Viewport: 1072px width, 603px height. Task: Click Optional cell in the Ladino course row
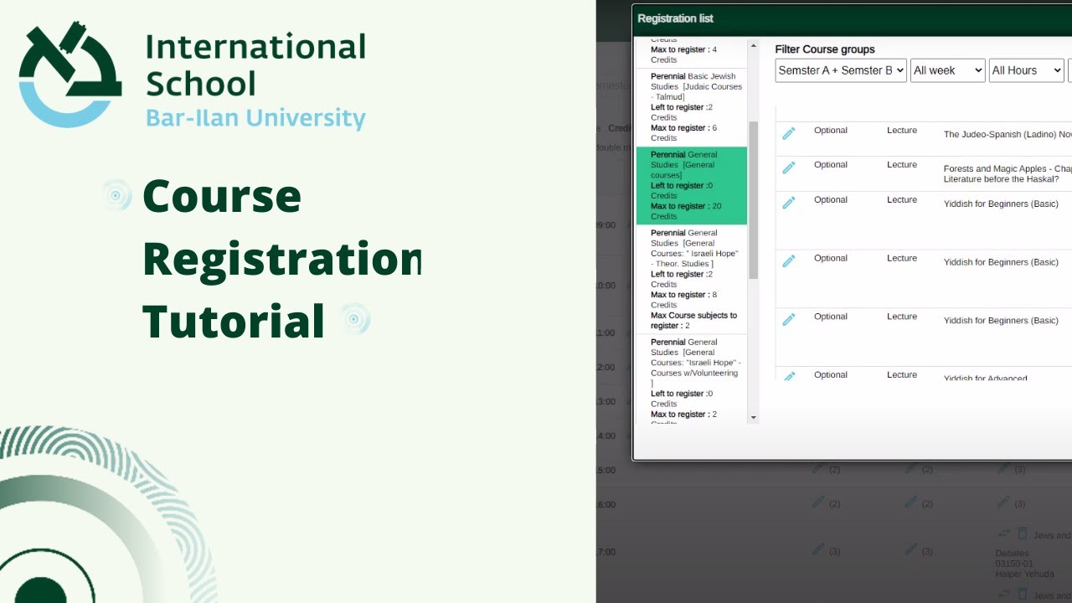(x=831, y=130)
